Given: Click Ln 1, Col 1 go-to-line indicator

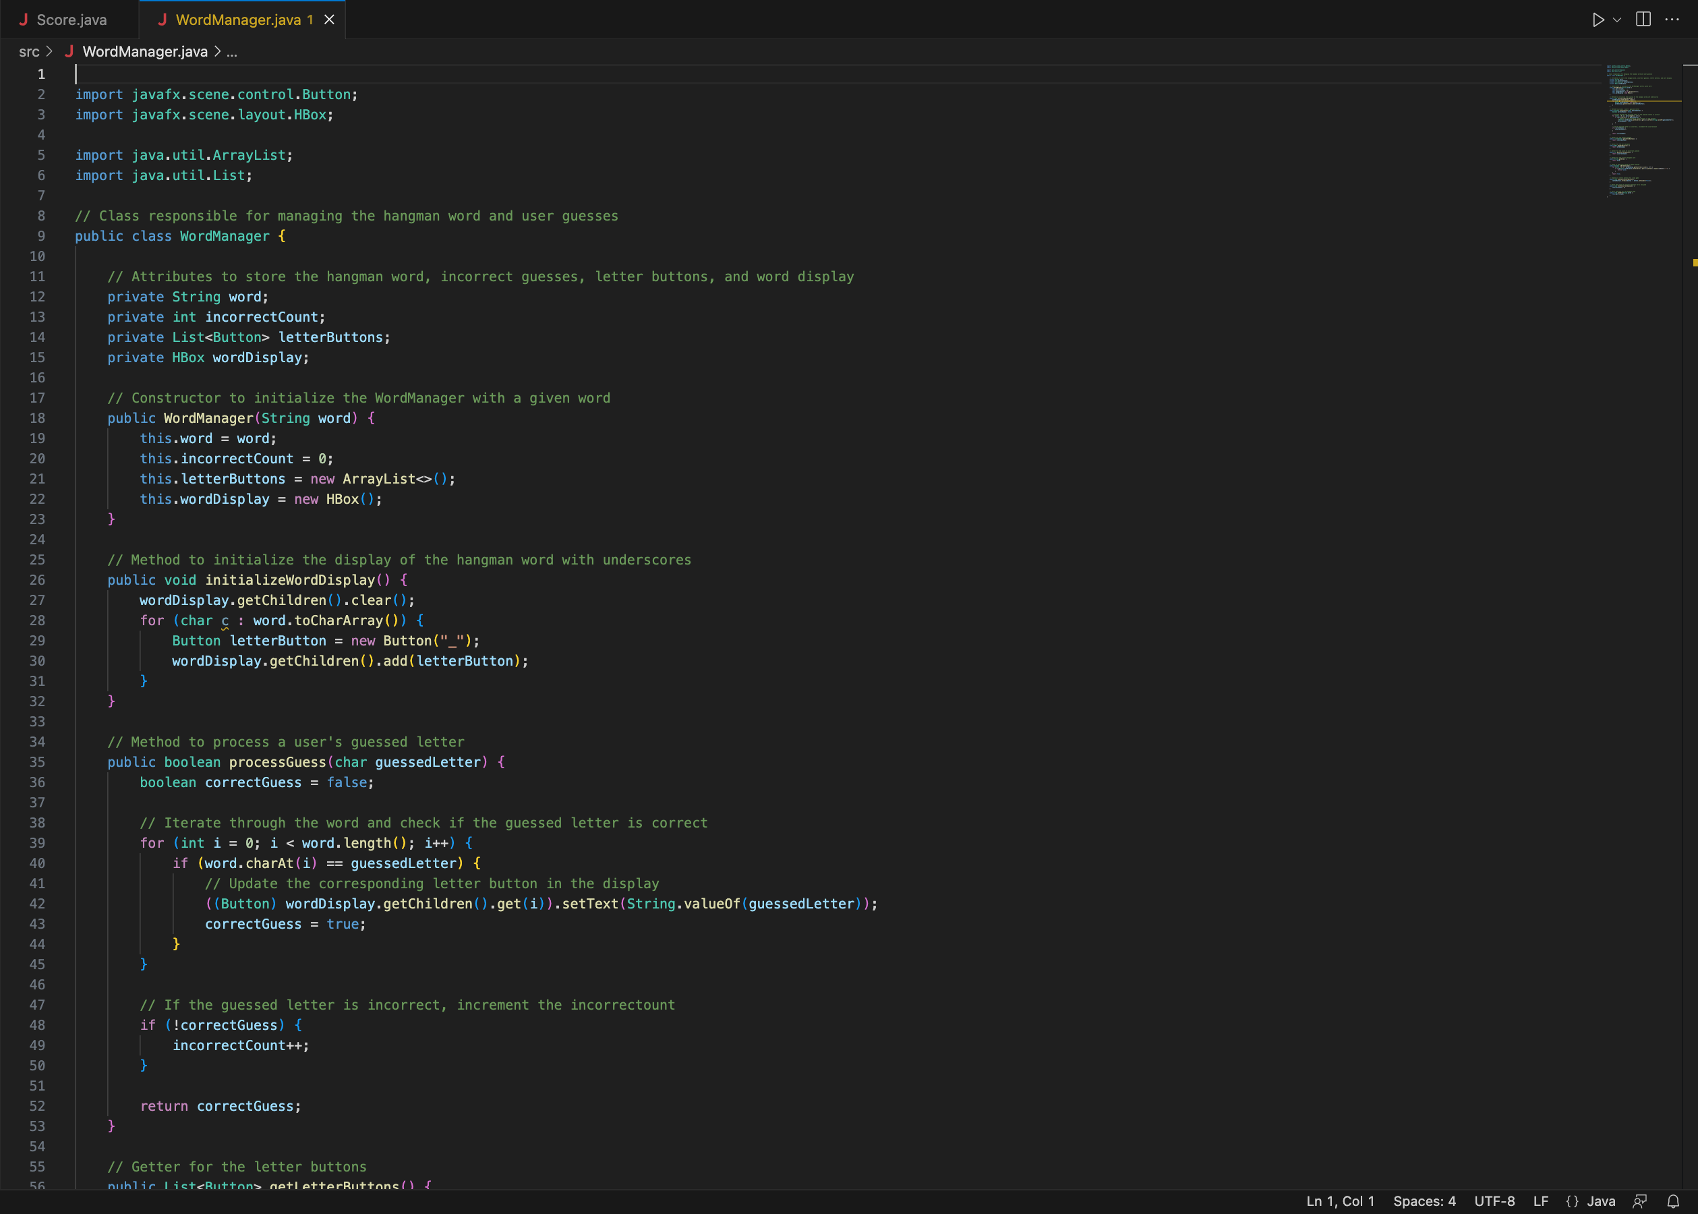Looking at the screenshot, I should pos(1340,1201).
